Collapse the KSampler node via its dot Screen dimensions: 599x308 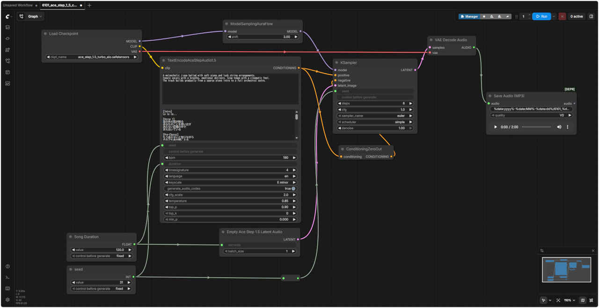337,62
